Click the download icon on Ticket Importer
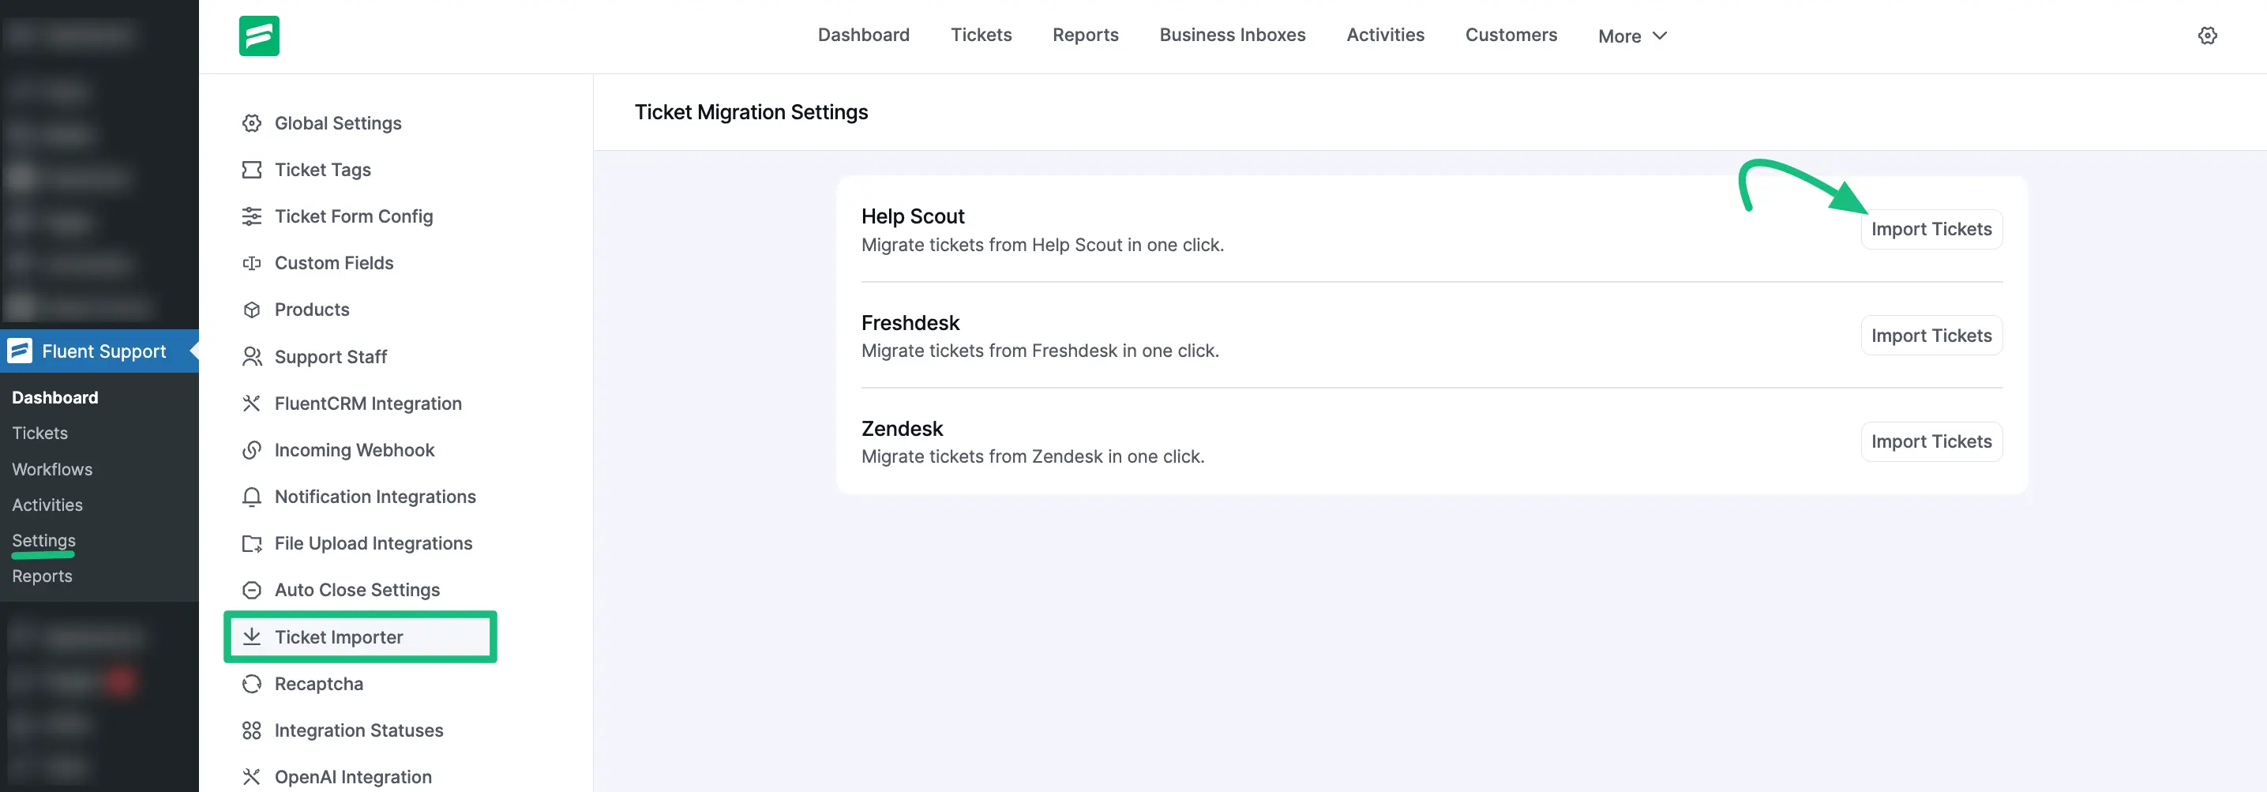Screen dimensions: 2267x792 click(253, 636)
